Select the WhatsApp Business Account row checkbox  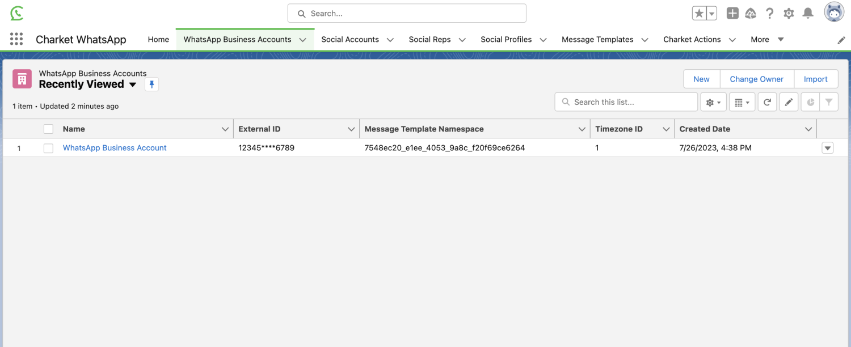pos(48,148)
